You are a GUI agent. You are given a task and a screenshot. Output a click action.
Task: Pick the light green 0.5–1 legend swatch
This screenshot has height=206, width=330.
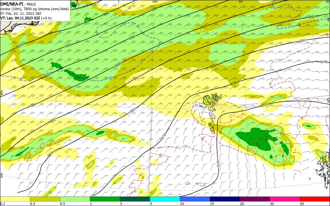coord(75,199)
